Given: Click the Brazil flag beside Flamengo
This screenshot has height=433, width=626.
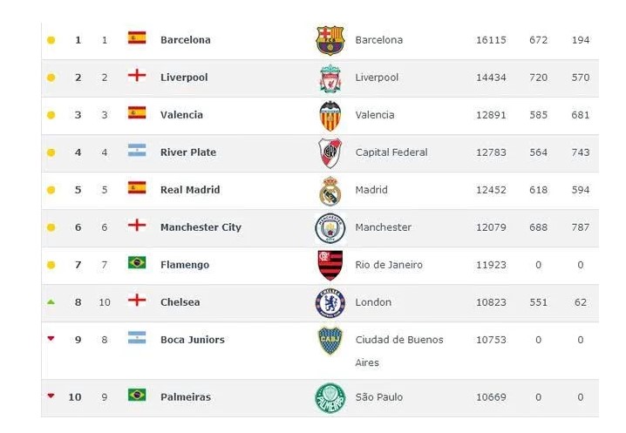Looking at the screenshot, I should click(x=137, y=263).
